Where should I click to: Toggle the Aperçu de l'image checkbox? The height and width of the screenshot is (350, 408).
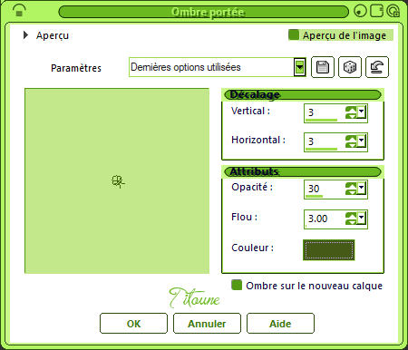point(294,34)
